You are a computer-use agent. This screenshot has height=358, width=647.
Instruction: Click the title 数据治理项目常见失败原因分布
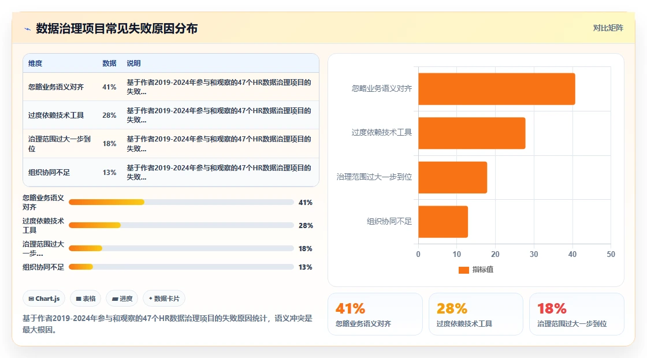[117, 28]
